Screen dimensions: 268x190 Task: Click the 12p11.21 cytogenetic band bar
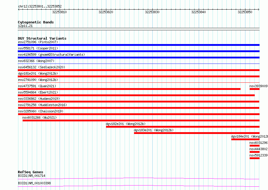(139, 29)
